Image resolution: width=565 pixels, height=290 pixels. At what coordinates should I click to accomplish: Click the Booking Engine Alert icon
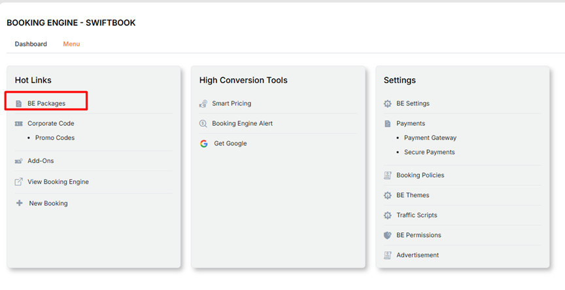click(x=203, y=124)
